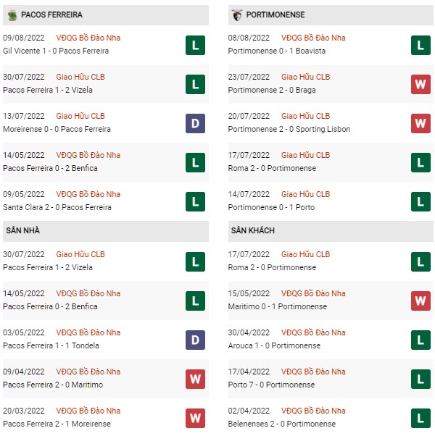Click the D badge for Moreirense 0-0 match
Viewport: 435px width, 436px height.
tap(195, 123)
